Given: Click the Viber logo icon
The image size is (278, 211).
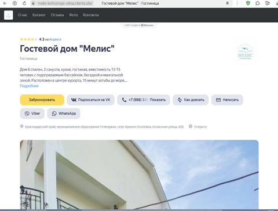Looking at the screenshot, I should 27,114.
